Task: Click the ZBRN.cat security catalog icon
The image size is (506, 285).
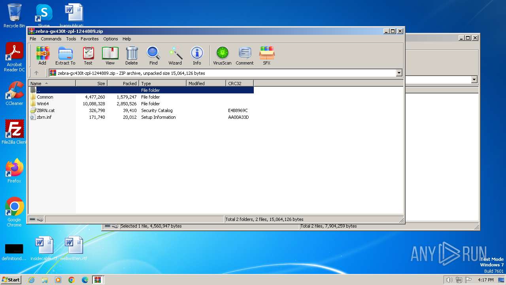Action: pyautogui.click(x=33, y=110)
